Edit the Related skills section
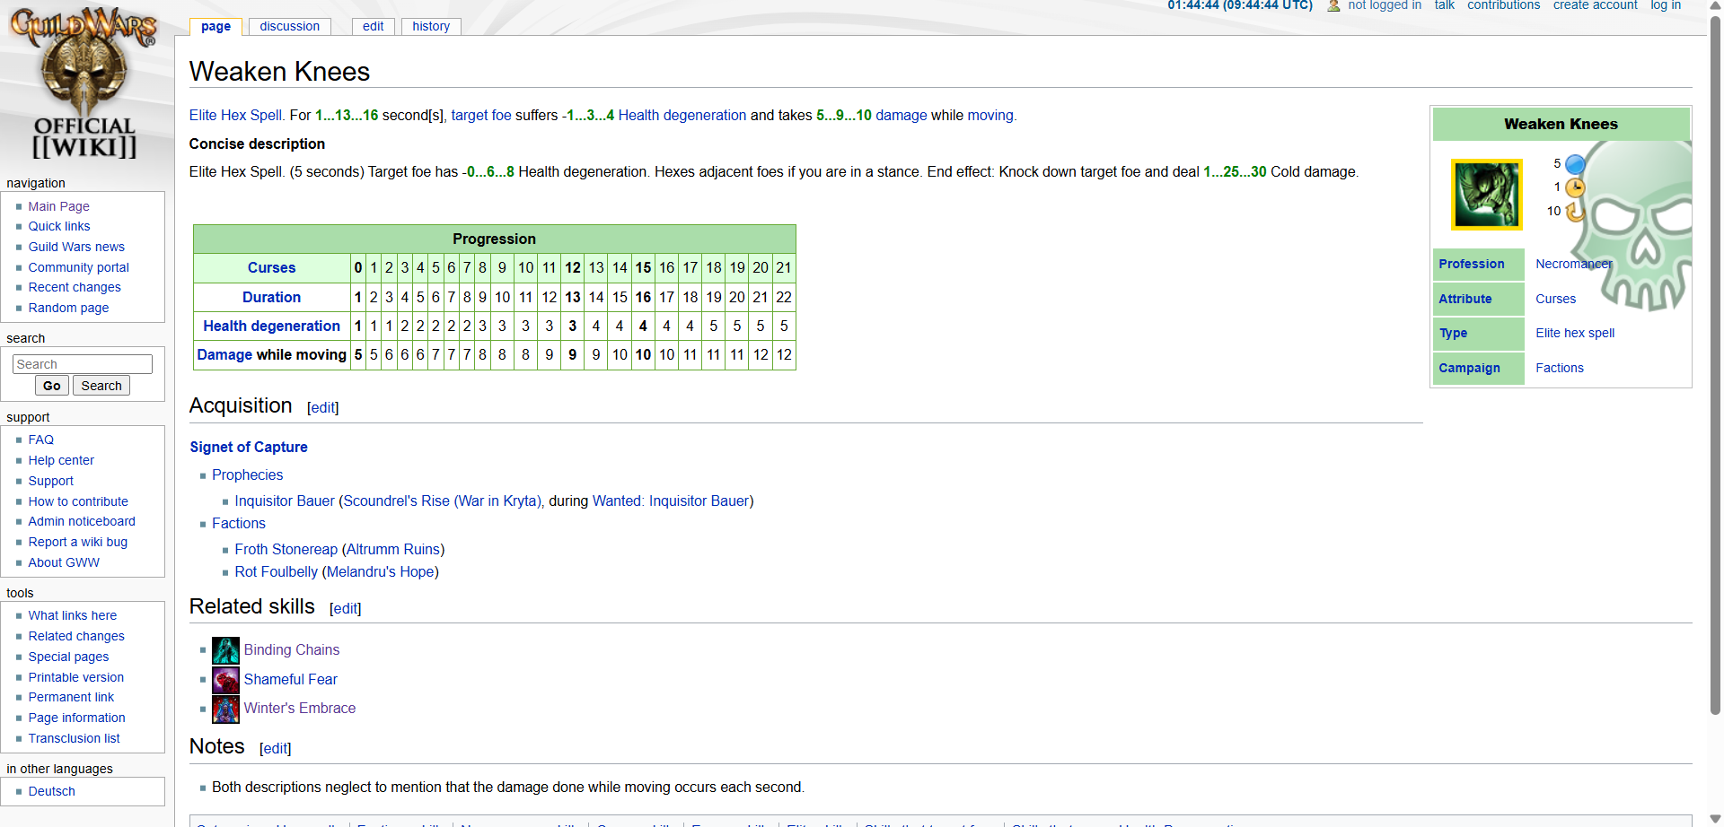The width and height of the screenshot is (1724, 827). (x=345, y=609)
